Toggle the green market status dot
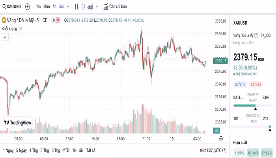The height and width of the screenshot is (158, 276). [54, 20]
